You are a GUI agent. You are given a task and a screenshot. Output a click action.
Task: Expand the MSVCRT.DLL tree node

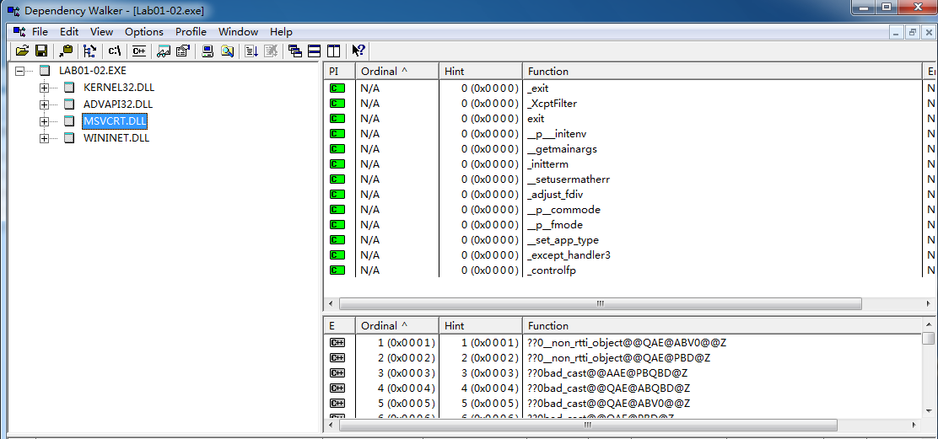44,121
